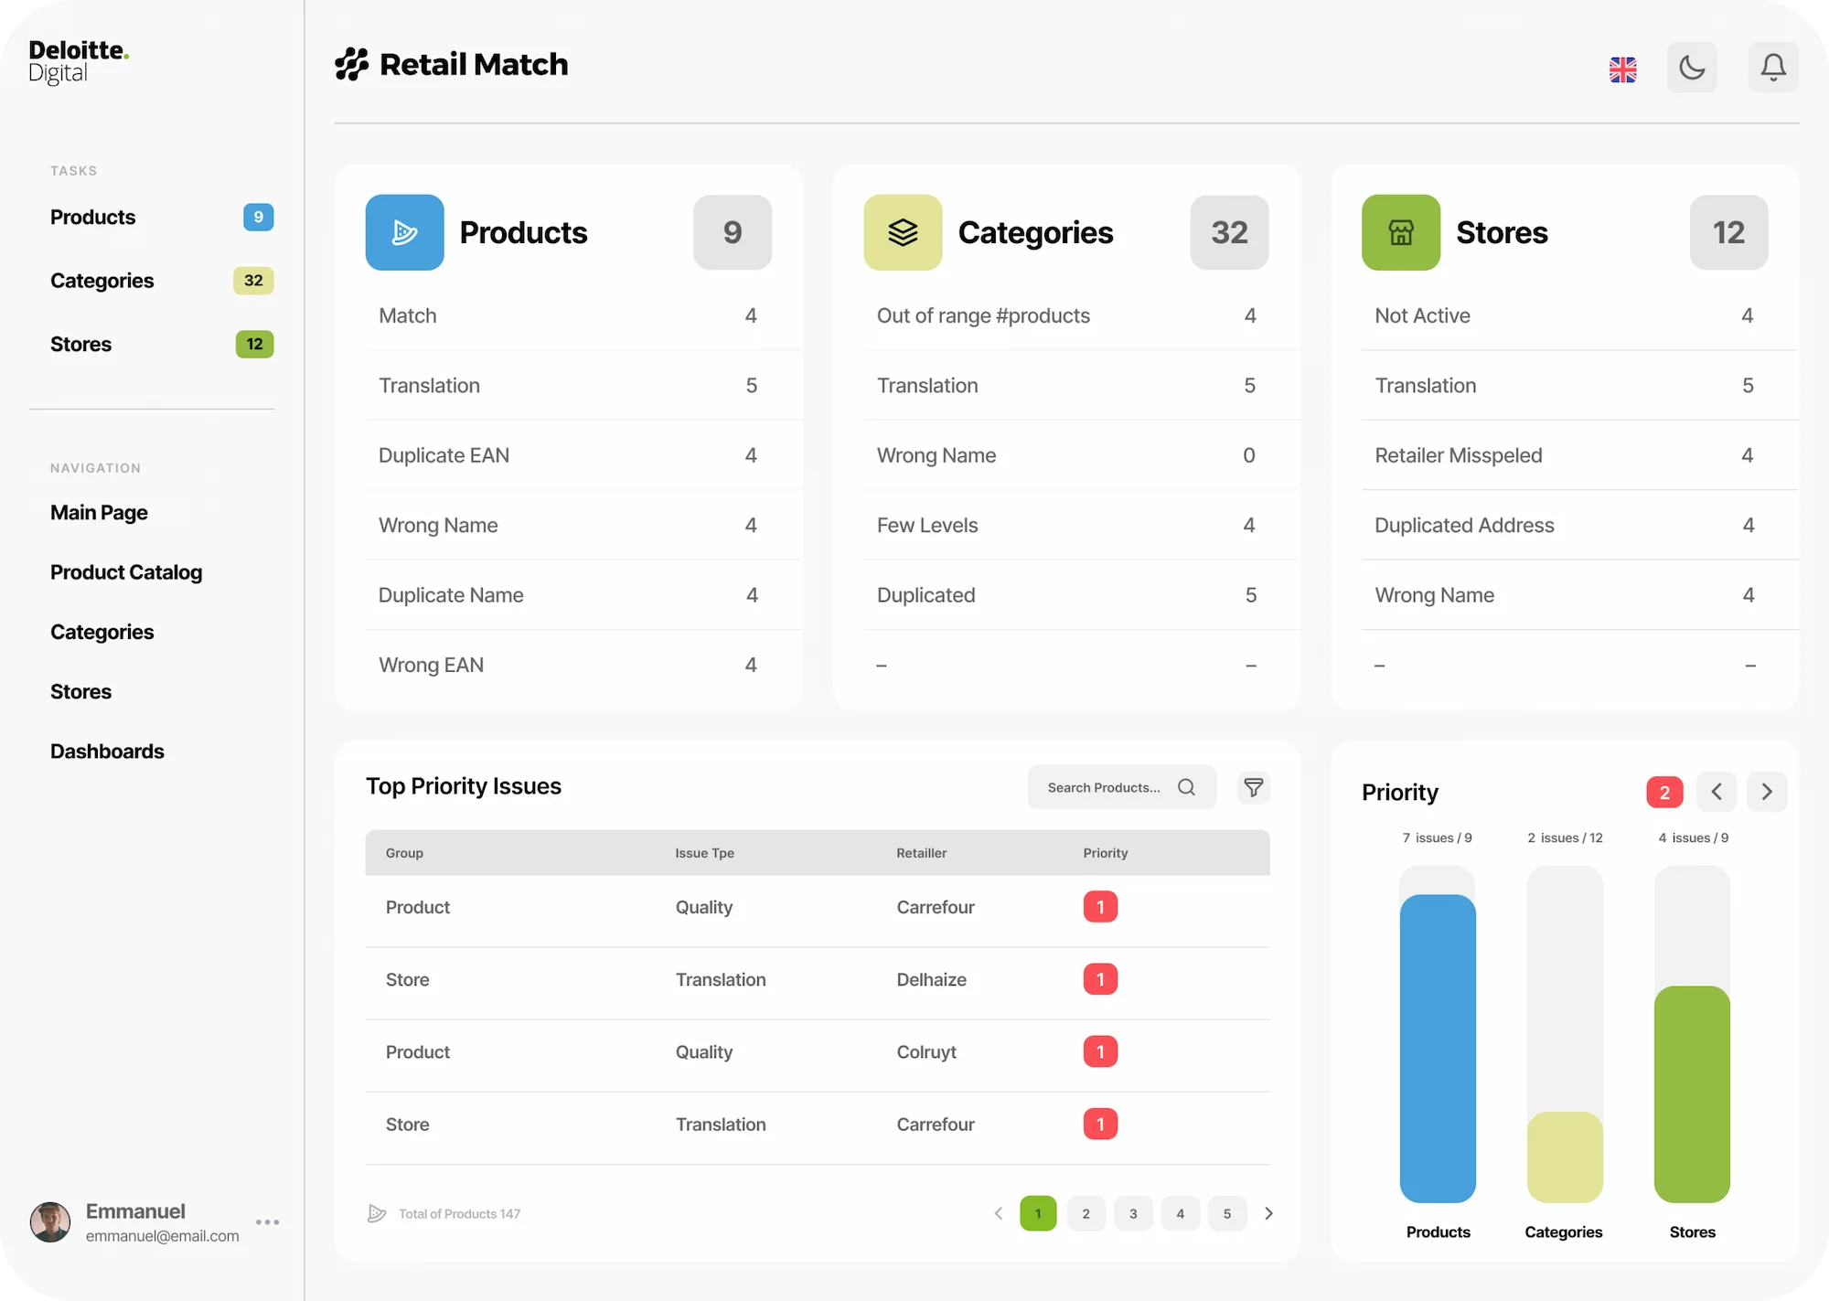Click the Stores card count 12

(x=1728, y=232)
